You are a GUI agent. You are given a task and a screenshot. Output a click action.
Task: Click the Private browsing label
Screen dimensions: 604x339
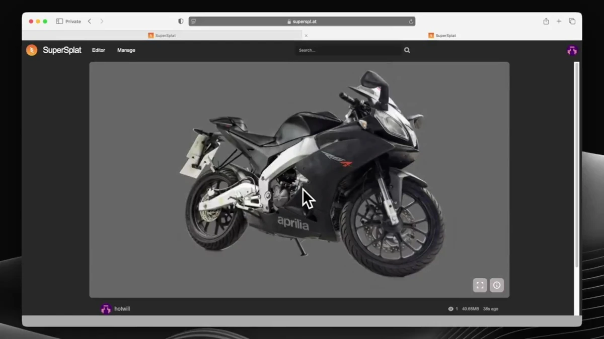click(73, 22)
